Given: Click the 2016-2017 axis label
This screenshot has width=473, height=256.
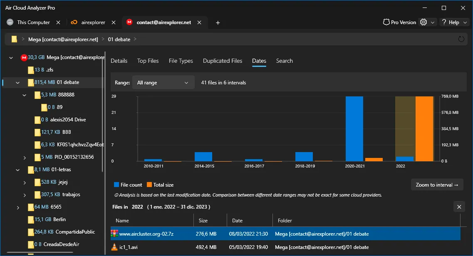Looking at the screenshot, I should 254,166.
